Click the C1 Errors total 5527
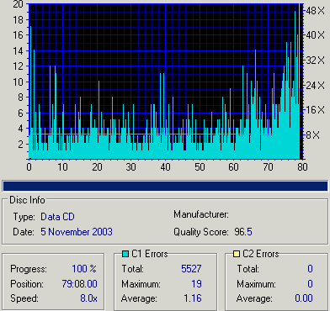The height and width of the screenshot is (311, 330). pos(191,269)
